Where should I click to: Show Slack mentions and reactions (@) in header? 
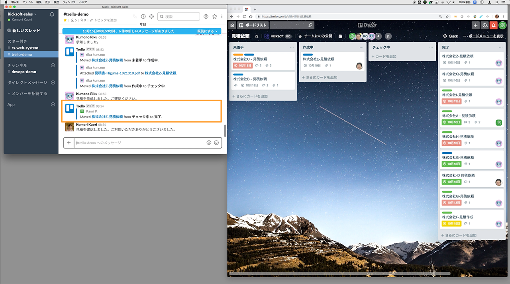[x=206, y=16]
